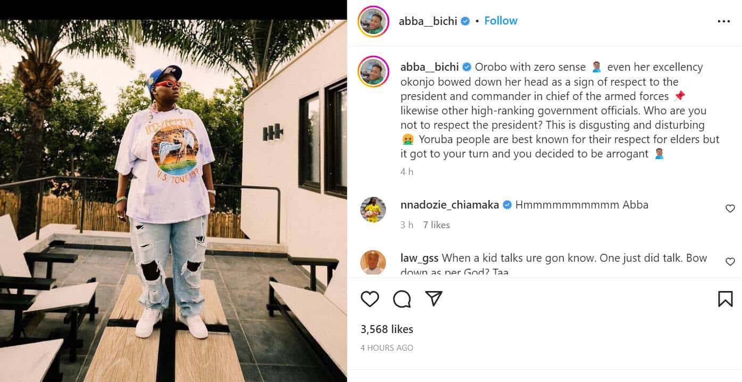This screenshot has height=382, width=742.
Task: View the 3,568 likes list
Action: 386,329
